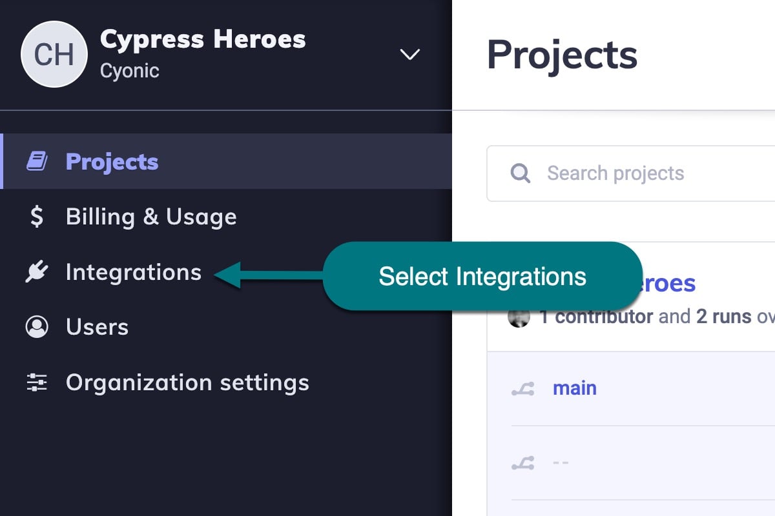Open the Cypress Heroes organization switcher chevron

(409, 55)
